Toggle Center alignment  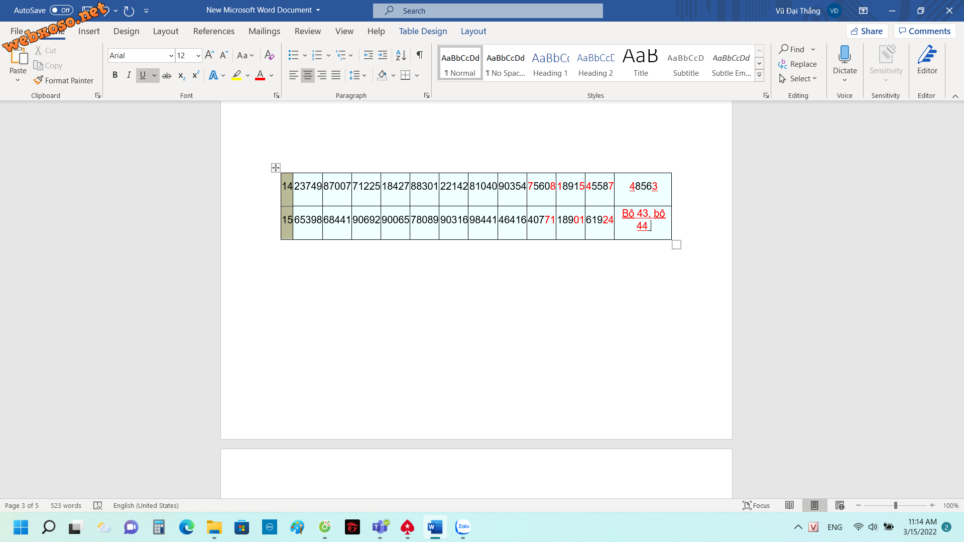click(x=307, y=75)
